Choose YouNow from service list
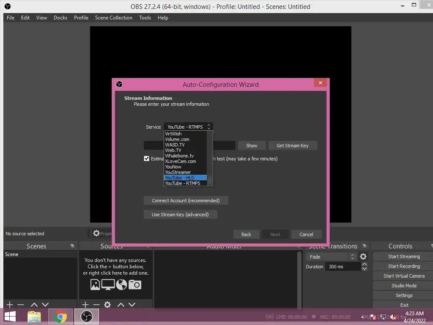 185,167
